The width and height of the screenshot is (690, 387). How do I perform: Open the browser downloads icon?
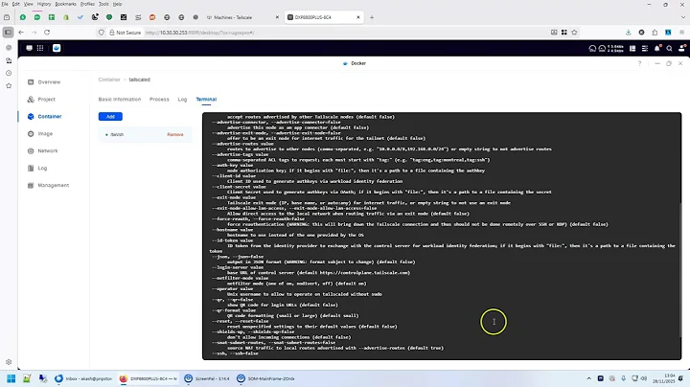click(629, 33)
